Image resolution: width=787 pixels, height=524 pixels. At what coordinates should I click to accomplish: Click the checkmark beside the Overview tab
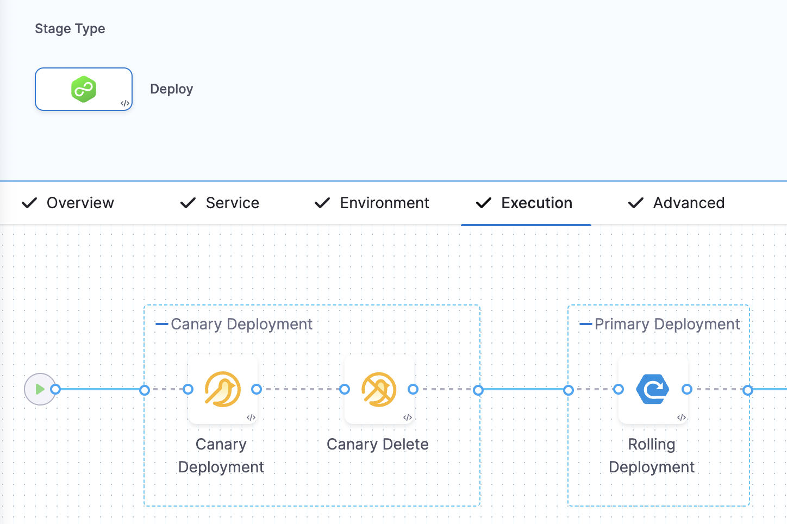(x=30, y=203)
